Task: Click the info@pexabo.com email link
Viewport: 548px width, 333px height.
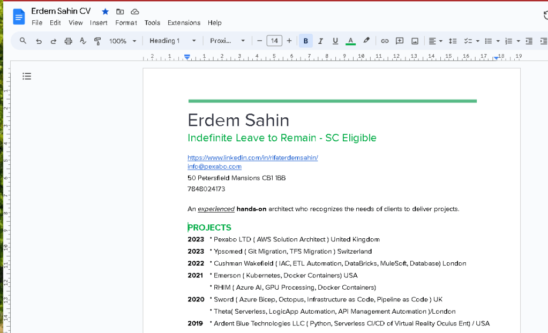Action: [x=214, y=166]
